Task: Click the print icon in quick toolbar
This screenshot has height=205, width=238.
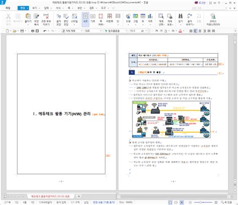Action: point(33,31)
